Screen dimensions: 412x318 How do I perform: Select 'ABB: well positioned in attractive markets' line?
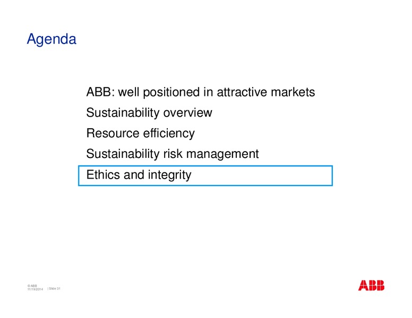click(x=201, y=92)
